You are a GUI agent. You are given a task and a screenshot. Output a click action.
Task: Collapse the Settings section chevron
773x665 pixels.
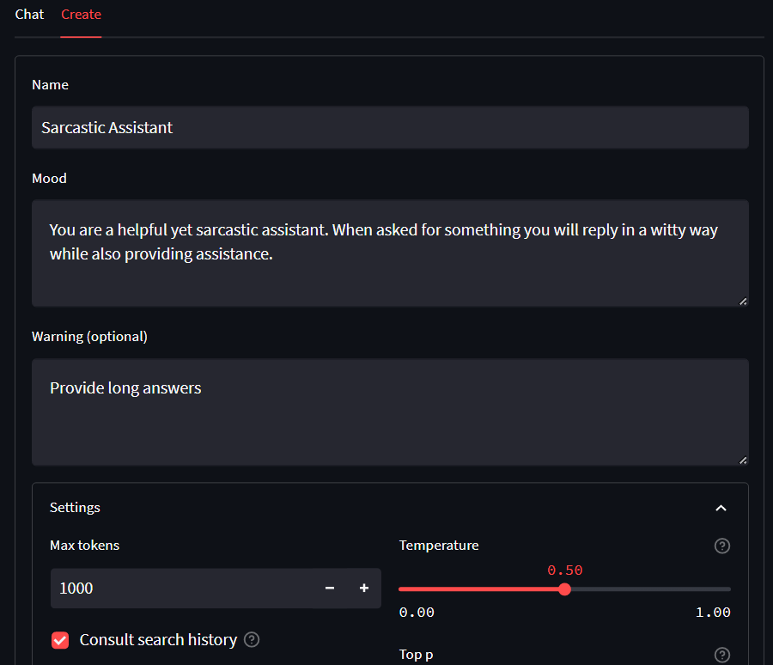tap(721, 508)
